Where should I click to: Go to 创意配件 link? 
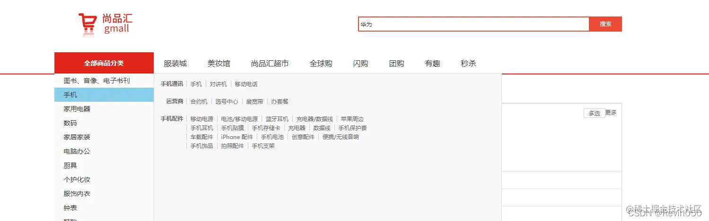[303, 137]
